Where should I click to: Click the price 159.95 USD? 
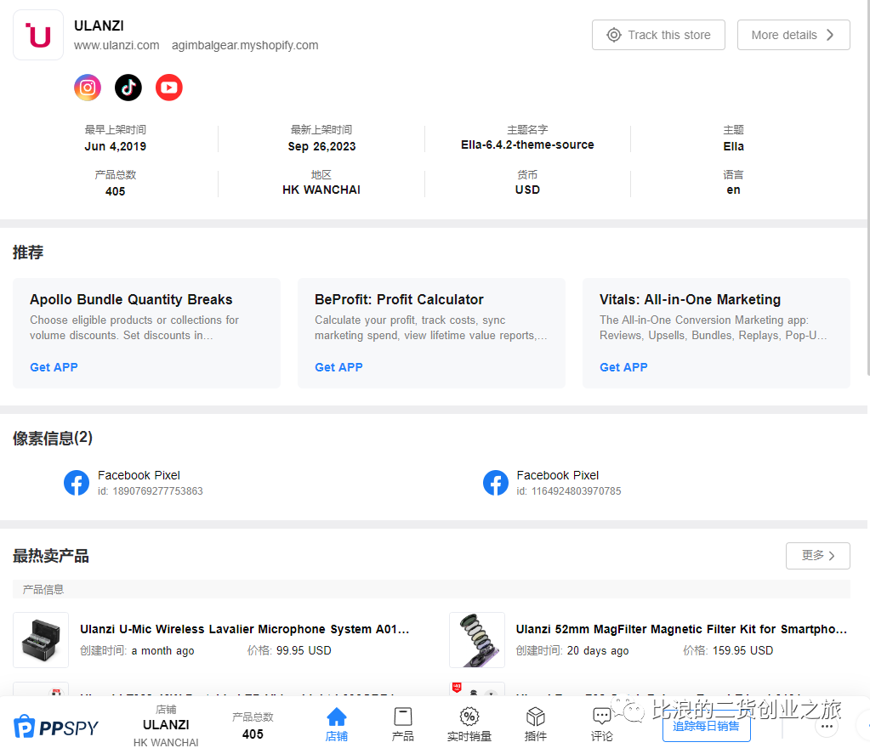[x=742, y=650]
